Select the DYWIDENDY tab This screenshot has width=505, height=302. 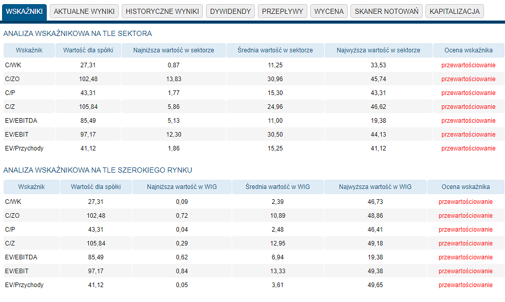click(230, 11)
